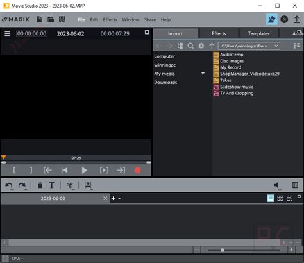
Task: Open a project via the folder icon
Action: (x=51, y=19)
